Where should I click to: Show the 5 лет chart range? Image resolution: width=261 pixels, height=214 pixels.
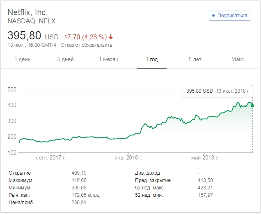(x=195, y=59)
